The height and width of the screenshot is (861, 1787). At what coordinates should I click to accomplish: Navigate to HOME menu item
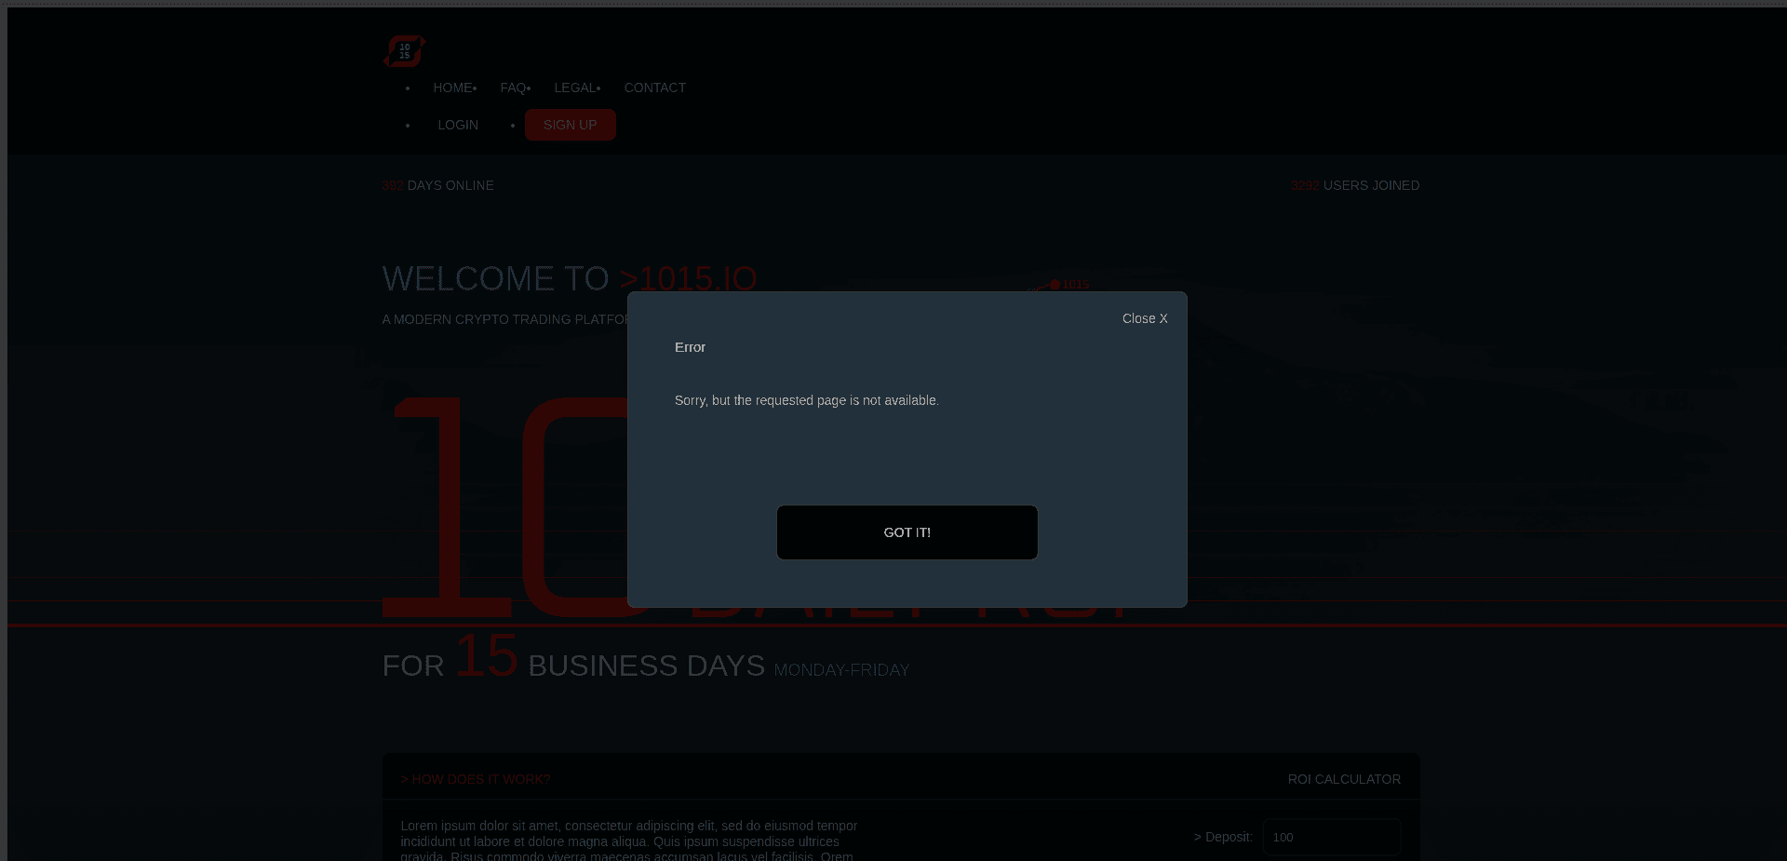(452, 87)
